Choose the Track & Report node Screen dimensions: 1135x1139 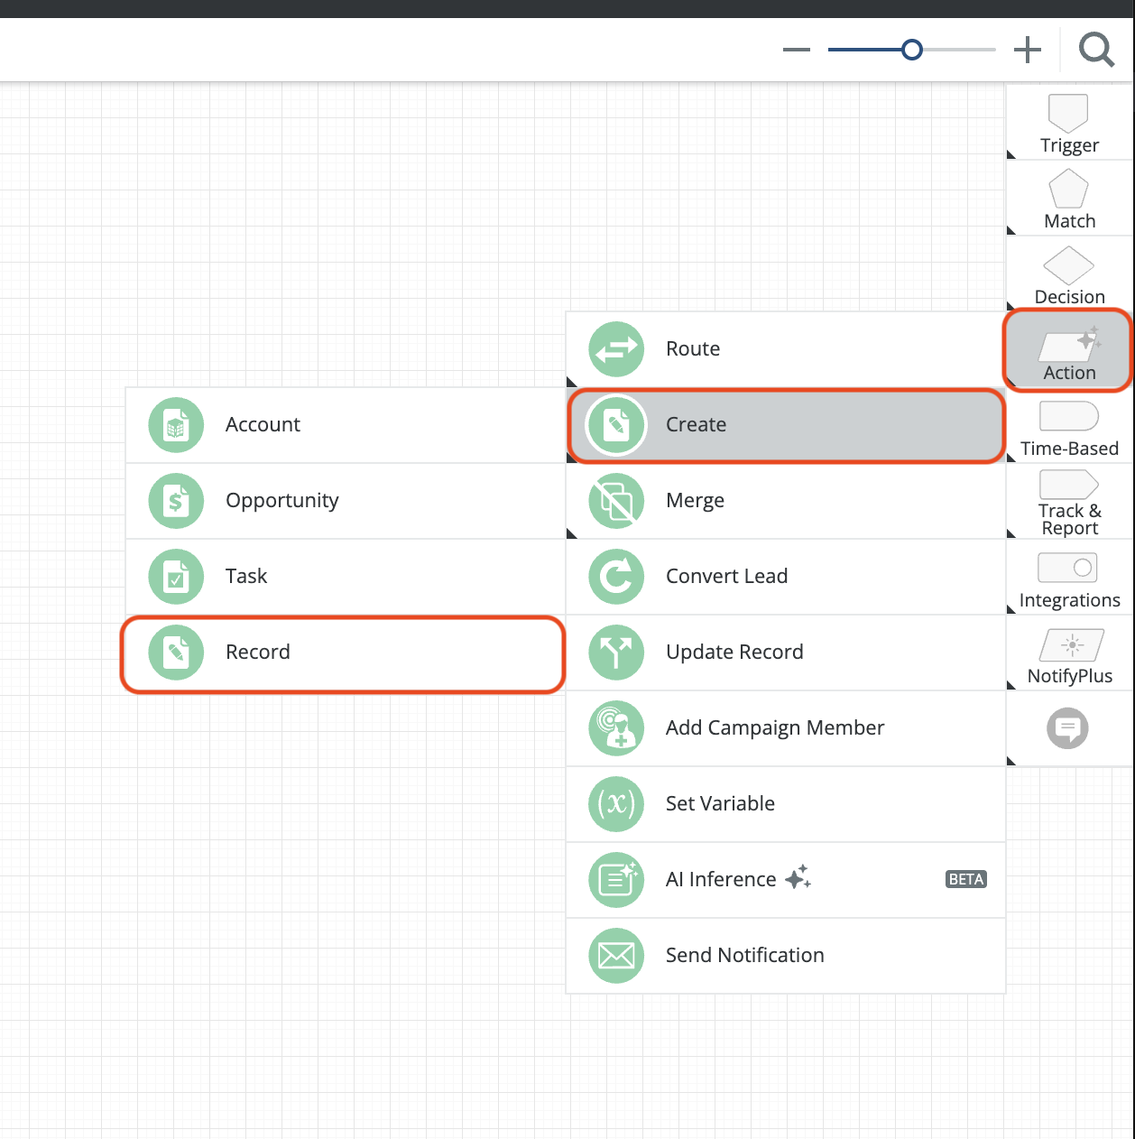tap(1069, 502)
